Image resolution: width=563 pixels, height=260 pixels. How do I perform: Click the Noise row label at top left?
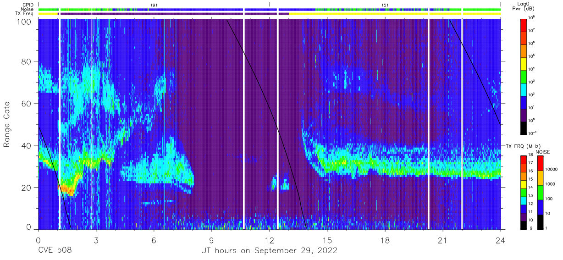tap(28, 9)
